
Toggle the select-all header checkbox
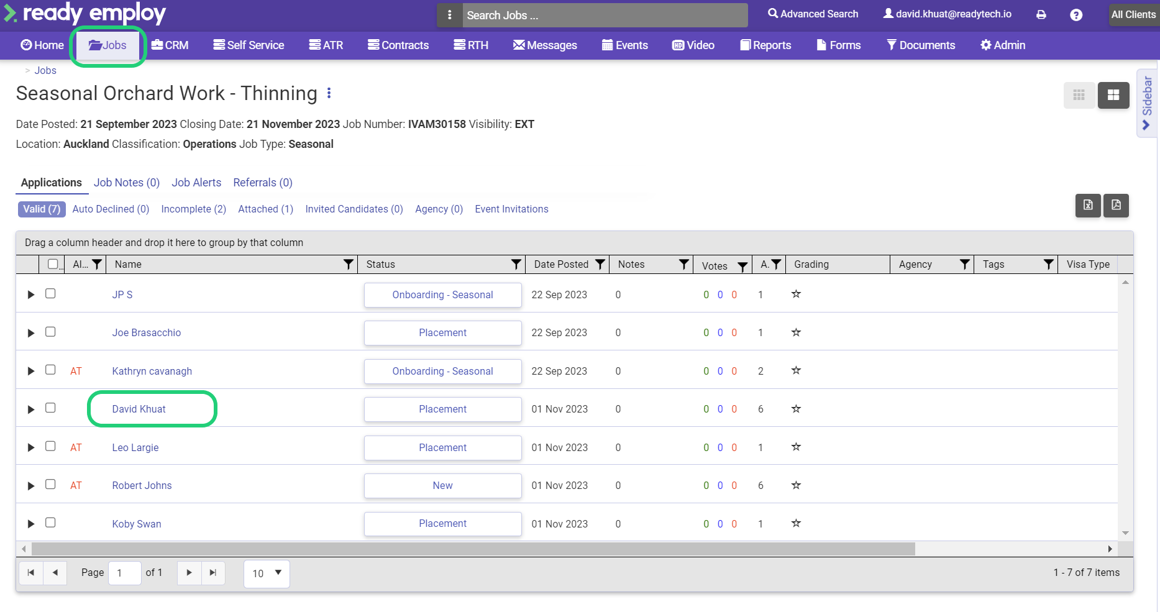53,264
